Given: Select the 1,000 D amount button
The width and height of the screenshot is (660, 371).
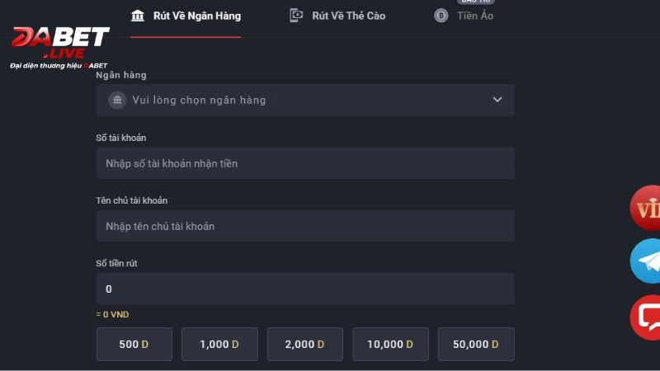Looking at the screenshot, I should point(219,344).
